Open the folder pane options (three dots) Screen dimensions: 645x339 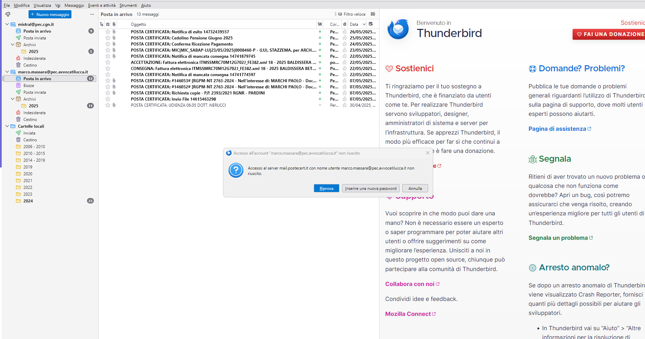click(x=92, y=14)
